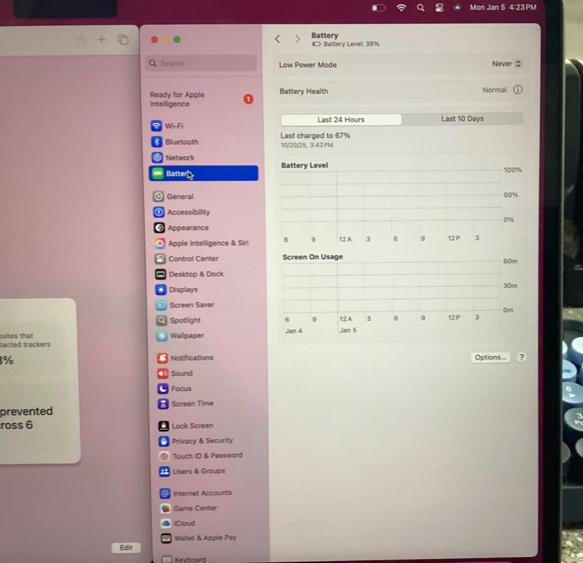Select Privacy & Security in sidebar
This screenshot has width=583, height=563.
tap(201, 441)
